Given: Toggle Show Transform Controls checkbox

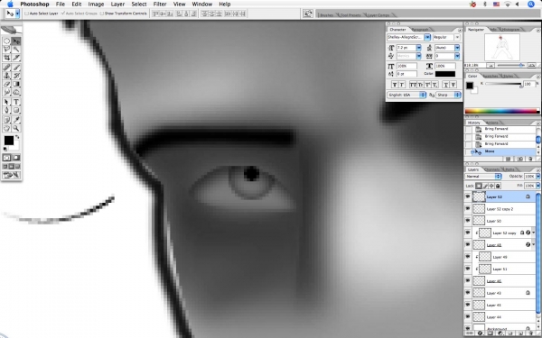Looking at the screenshot, I should [x=101, y=14].
